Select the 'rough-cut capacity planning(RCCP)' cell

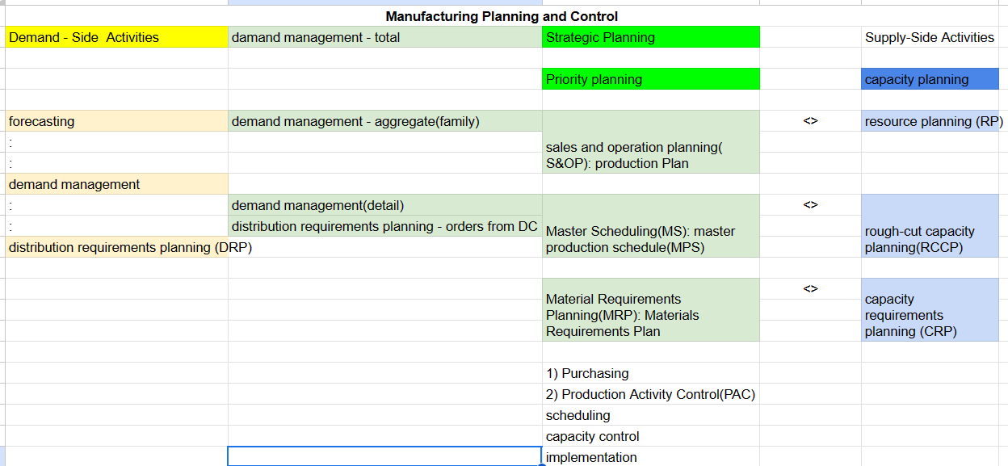tap(930, 226)
